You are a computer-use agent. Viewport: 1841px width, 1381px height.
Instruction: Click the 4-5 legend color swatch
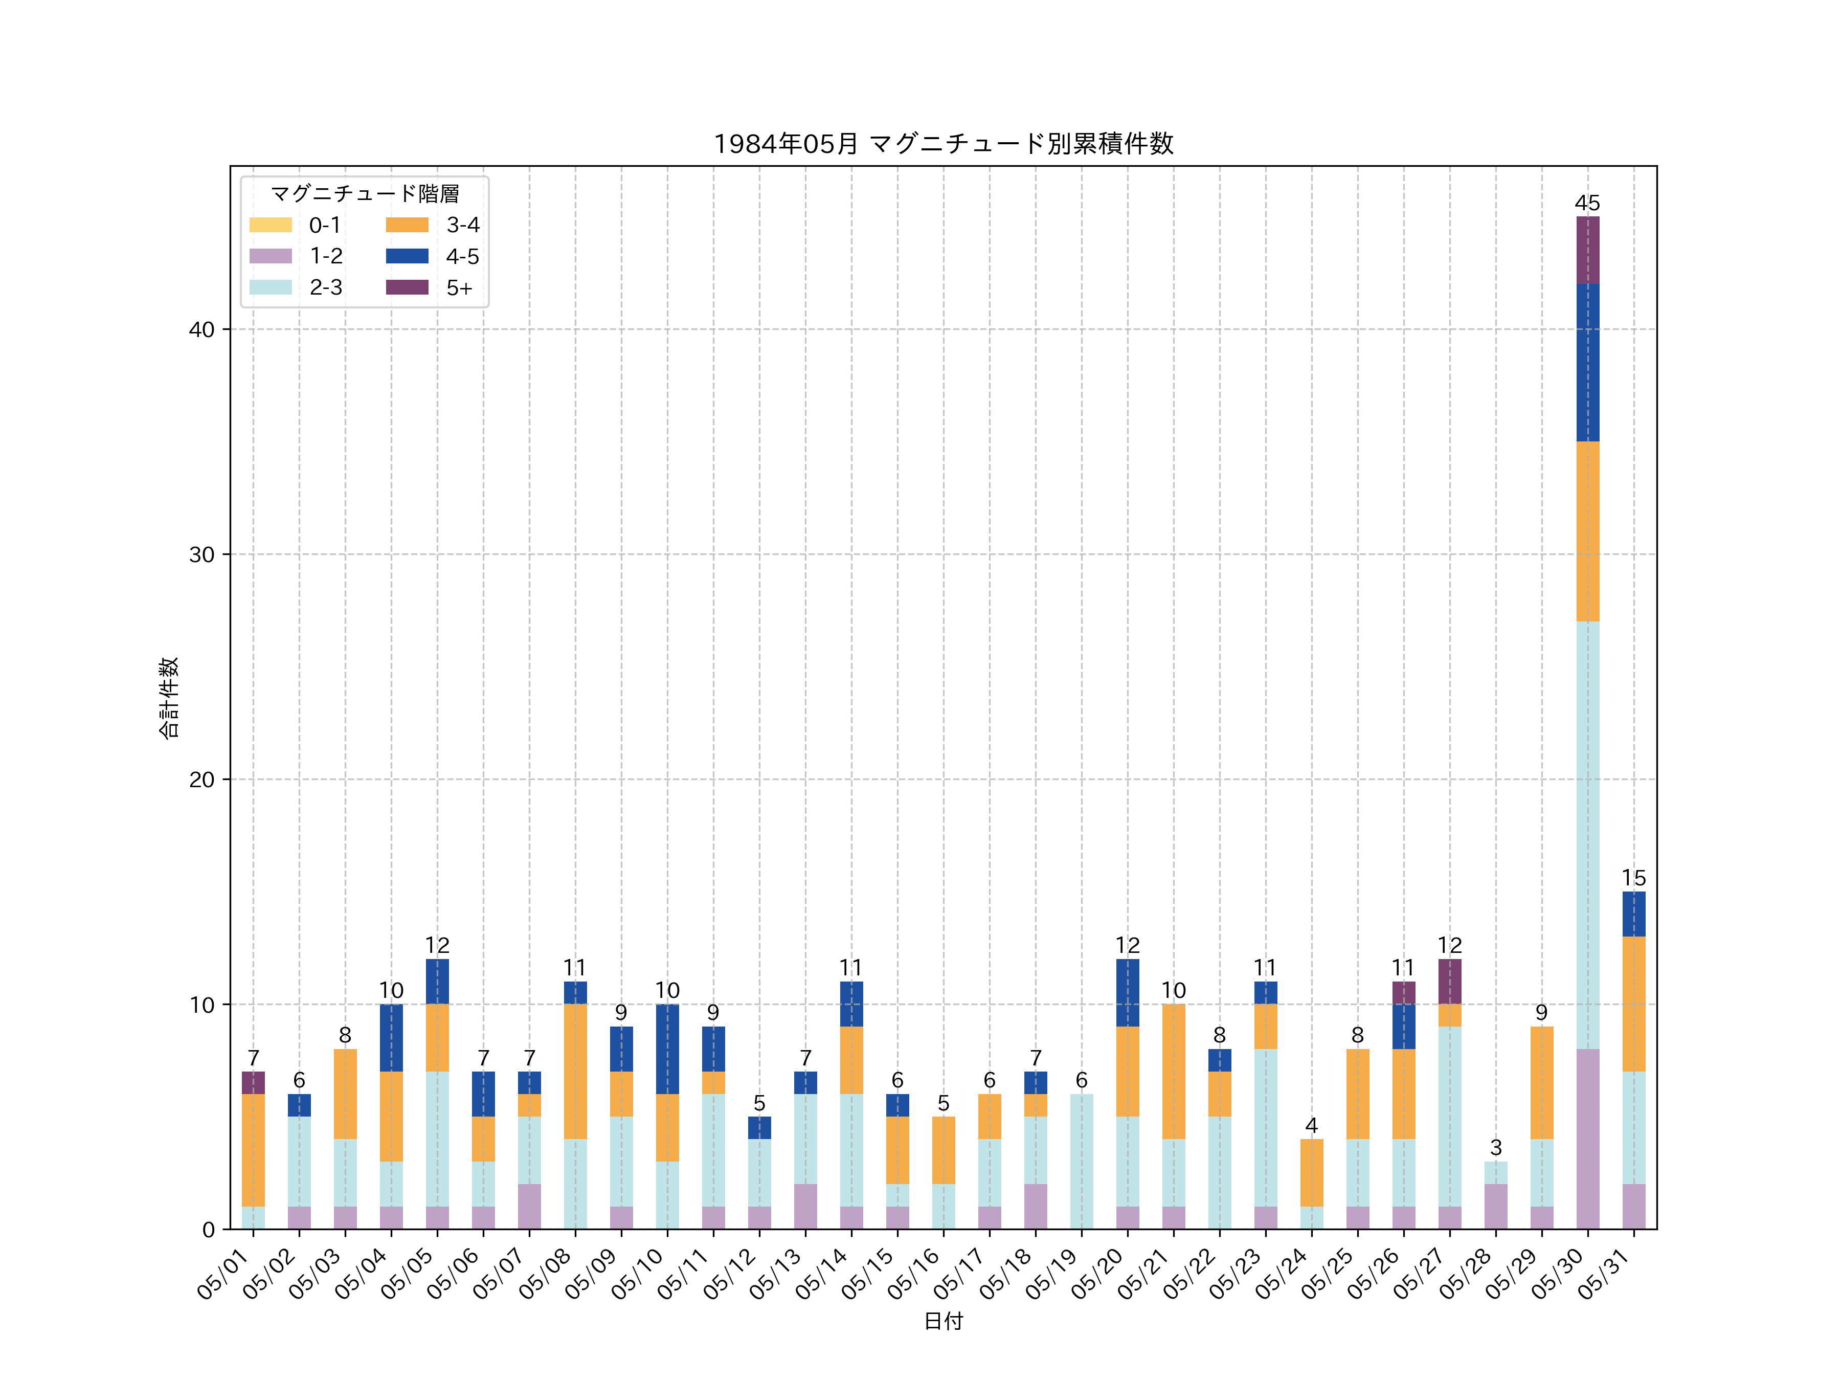(x=407, y=256)
